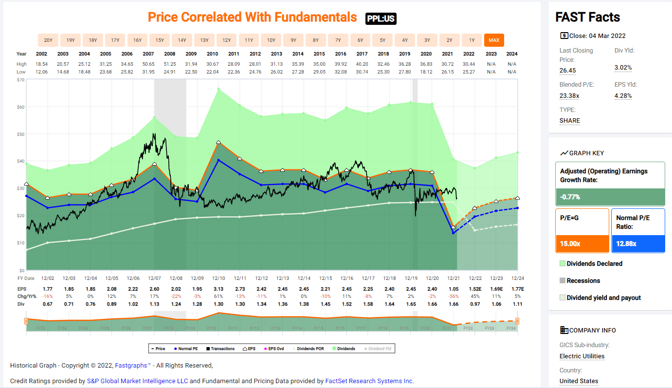Click the Last Closing Price 26.45 value

[x=568, y=71]
